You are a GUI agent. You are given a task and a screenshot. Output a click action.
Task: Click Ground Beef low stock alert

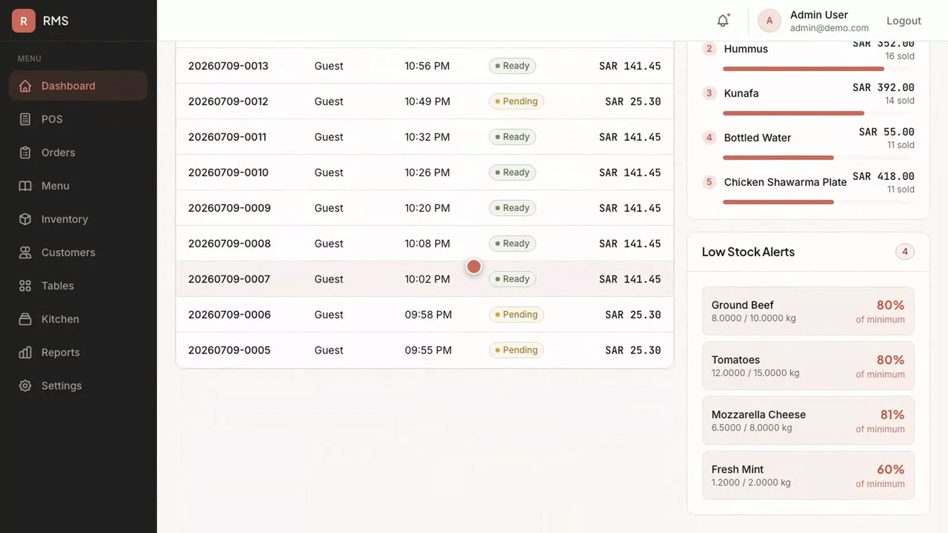coord(808,312)
